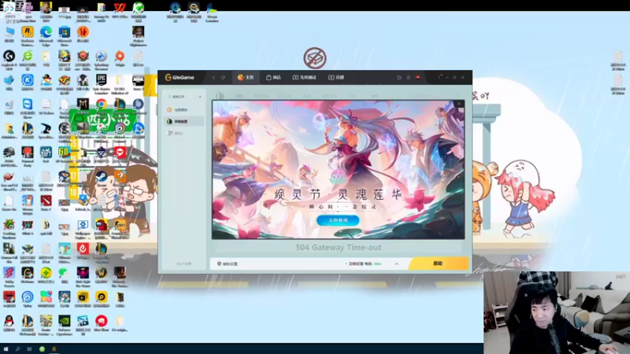630x354 pixels.
Task: Open Task View on the taskbar
Action: 29,349
